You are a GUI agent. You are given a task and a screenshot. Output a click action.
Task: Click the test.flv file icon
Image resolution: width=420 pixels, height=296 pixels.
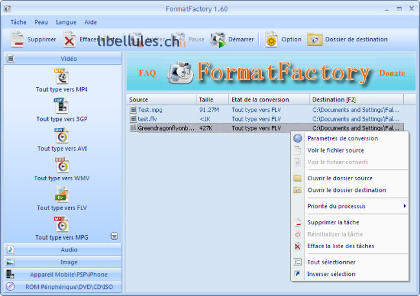(133, 119)
